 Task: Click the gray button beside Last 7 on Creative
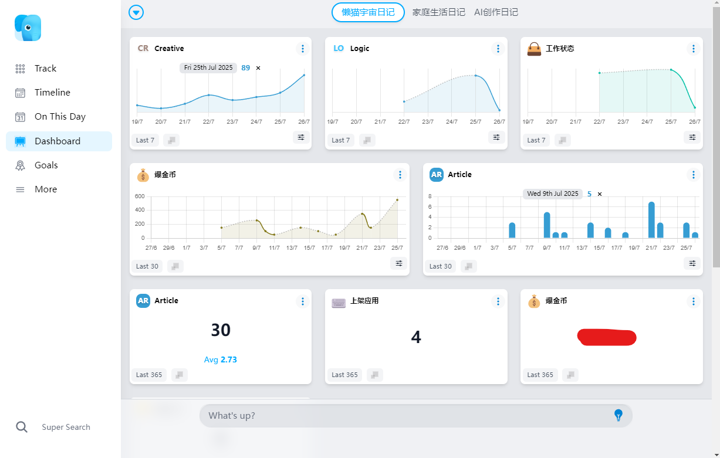pos(171,140)
